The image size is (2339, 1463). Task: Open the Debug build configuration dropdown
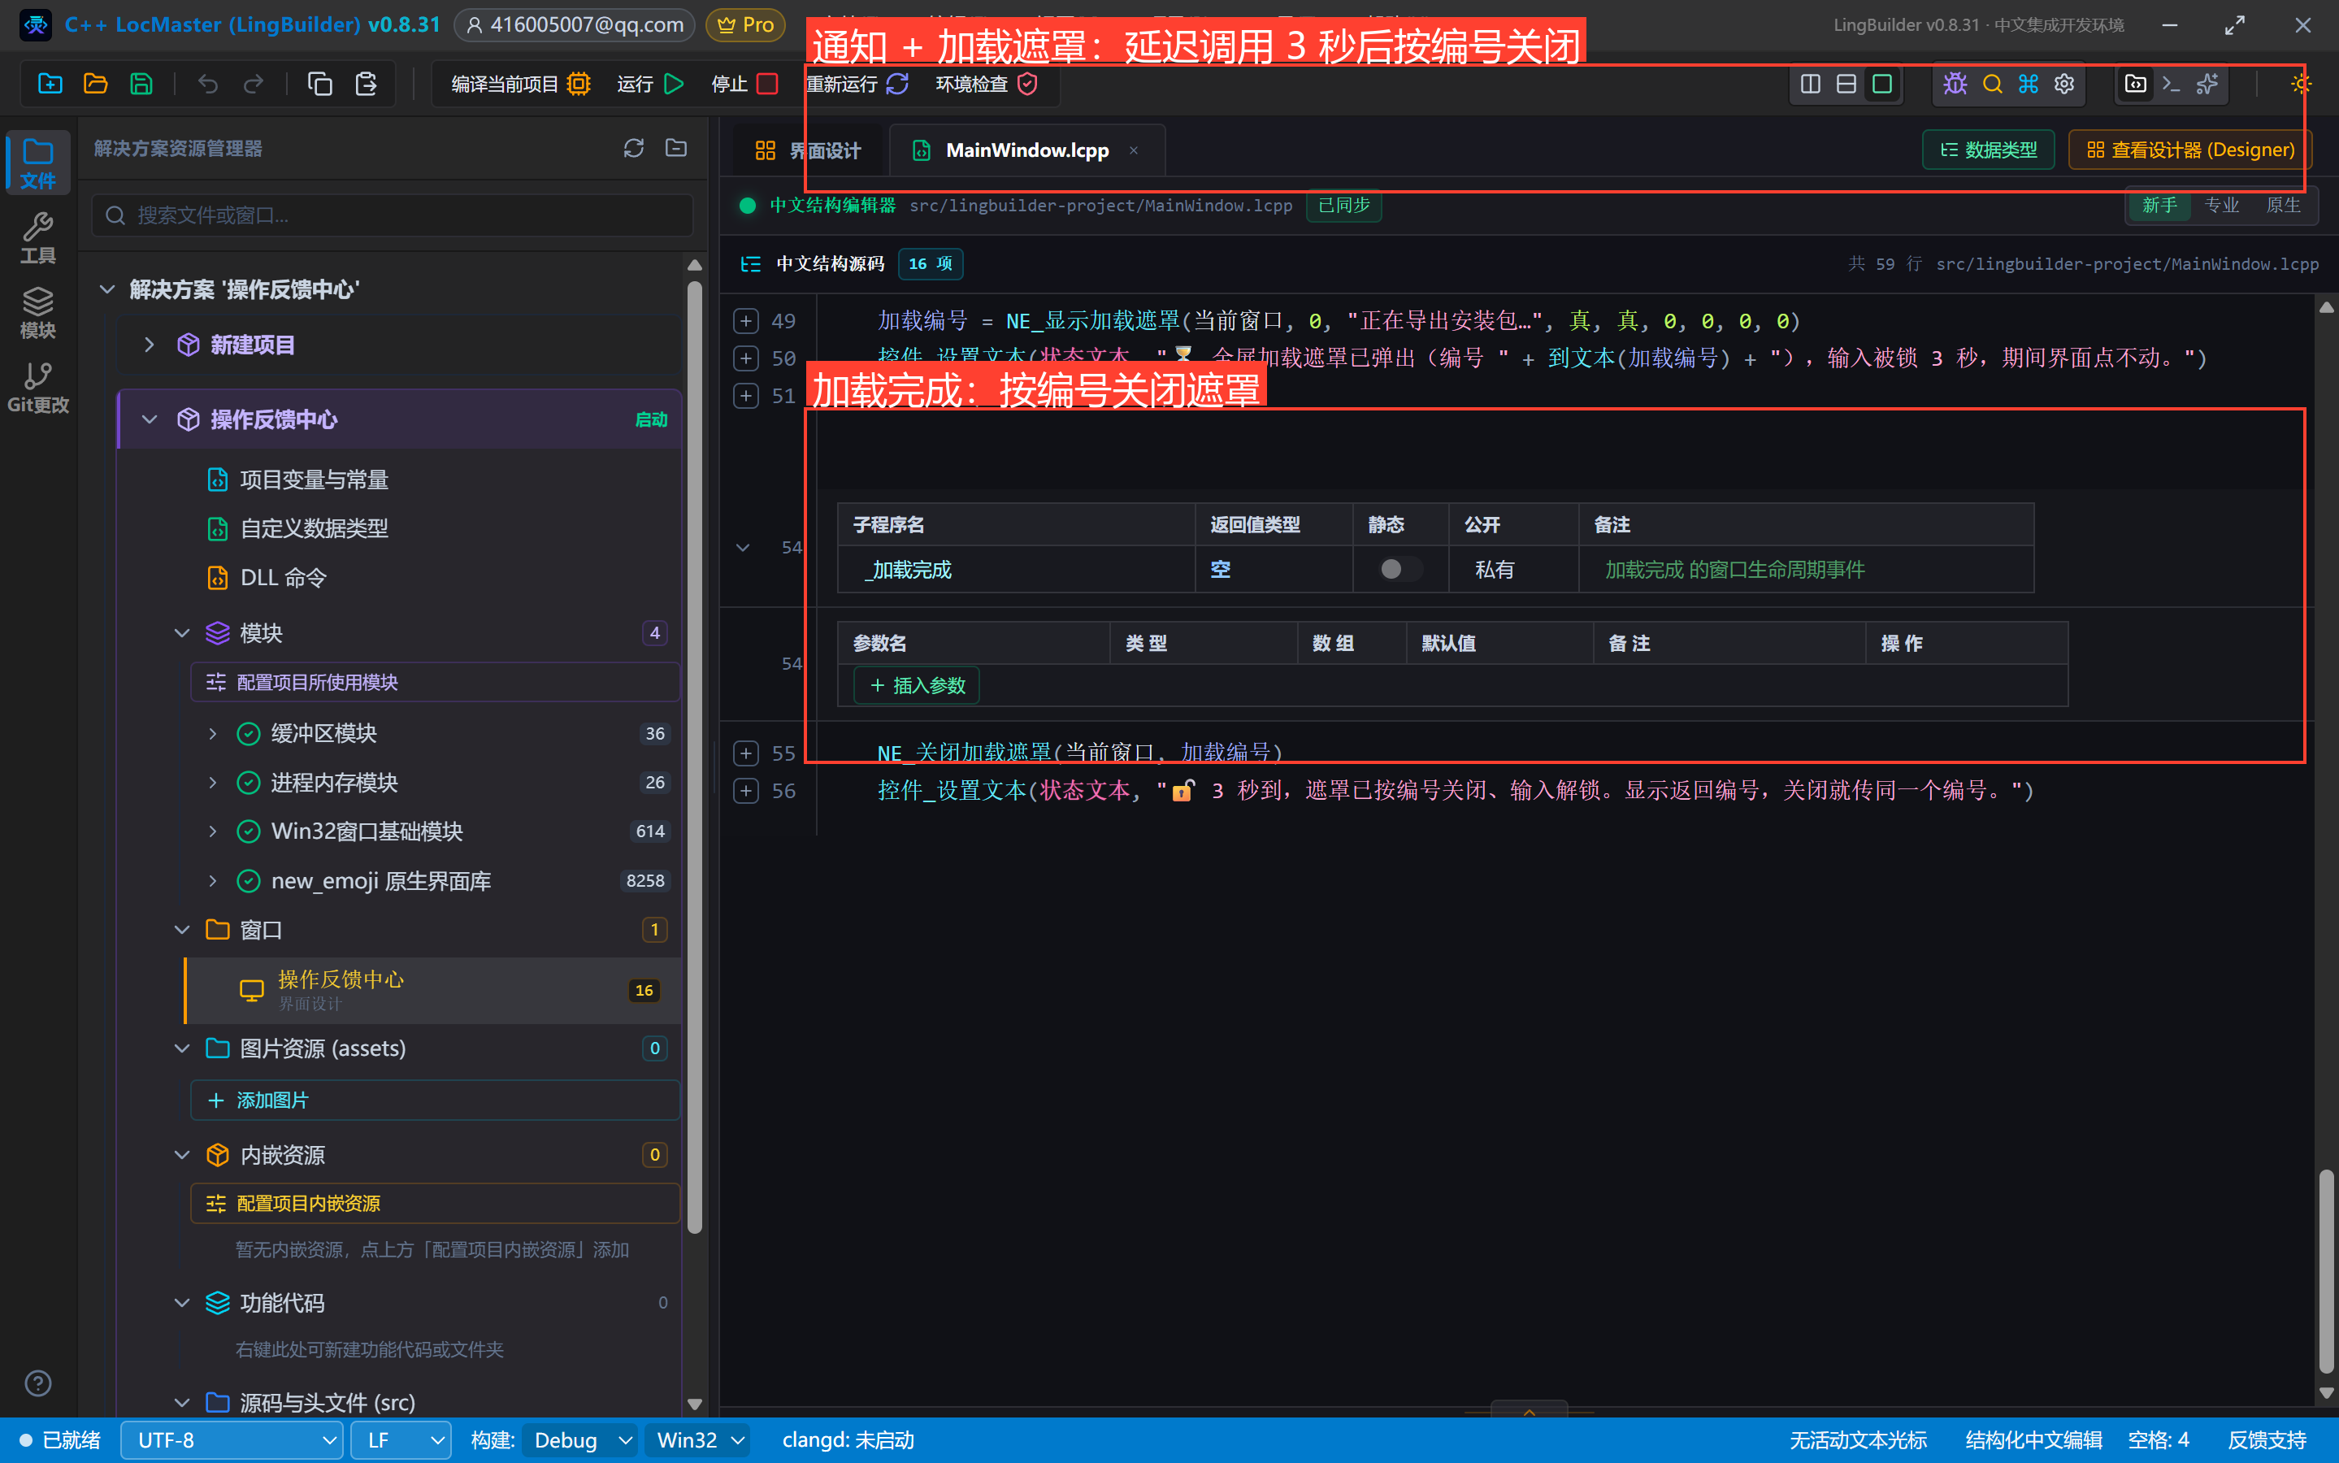click(x=580, y=1439)
